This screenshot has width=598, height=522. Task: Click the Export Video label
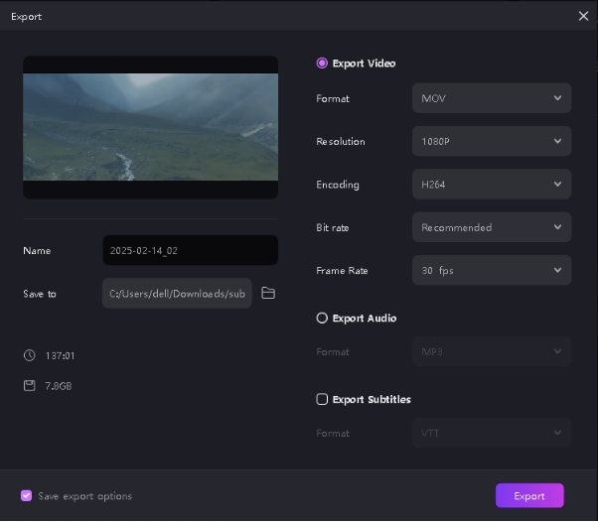tap(364, 64)
